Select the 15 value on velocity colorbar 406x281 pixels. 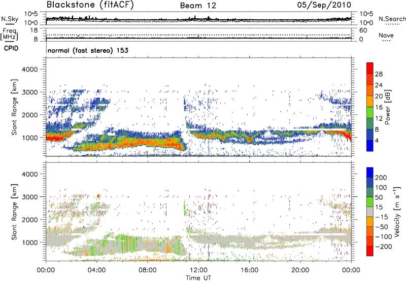(x=379, y=207)
